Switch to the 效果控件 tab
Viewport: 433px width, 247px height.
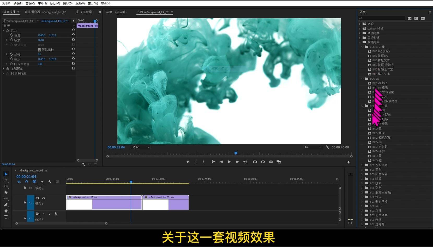(9, 12)
